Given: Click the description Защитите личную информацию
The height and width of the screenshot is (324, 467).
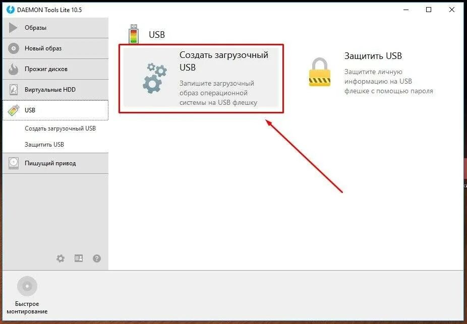Looking at the screenshot, I should point(389,81).
